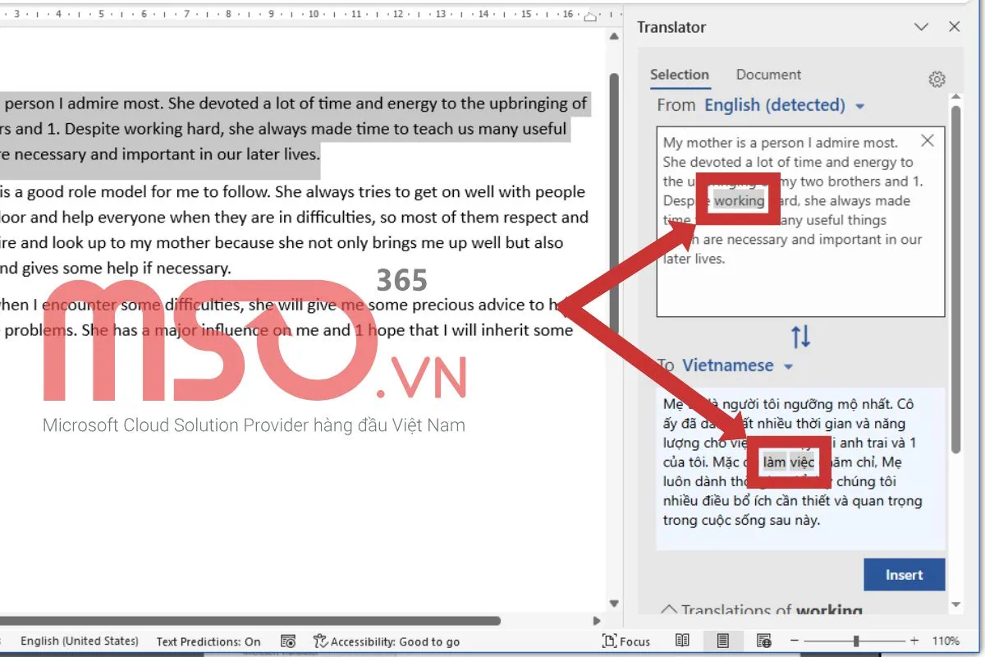Click the Insert button

[x=904, y=575]
